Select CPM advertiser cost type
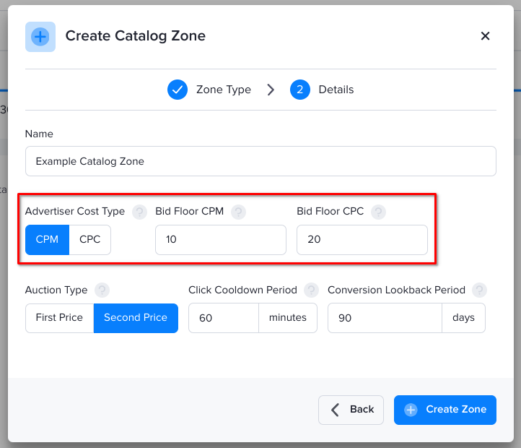 tap(47, 240)
